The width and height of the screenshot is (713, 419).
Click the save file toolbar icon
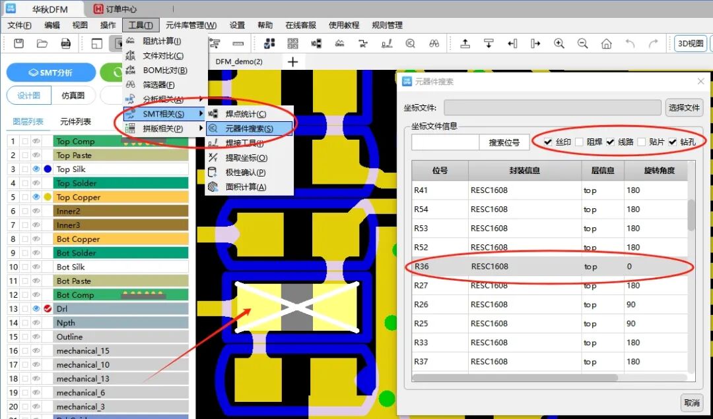[x=19, y=43]
